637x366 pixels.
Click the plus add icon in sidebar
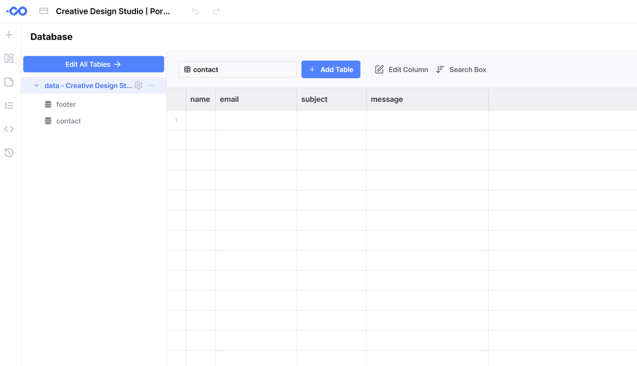tap(9, 35)
